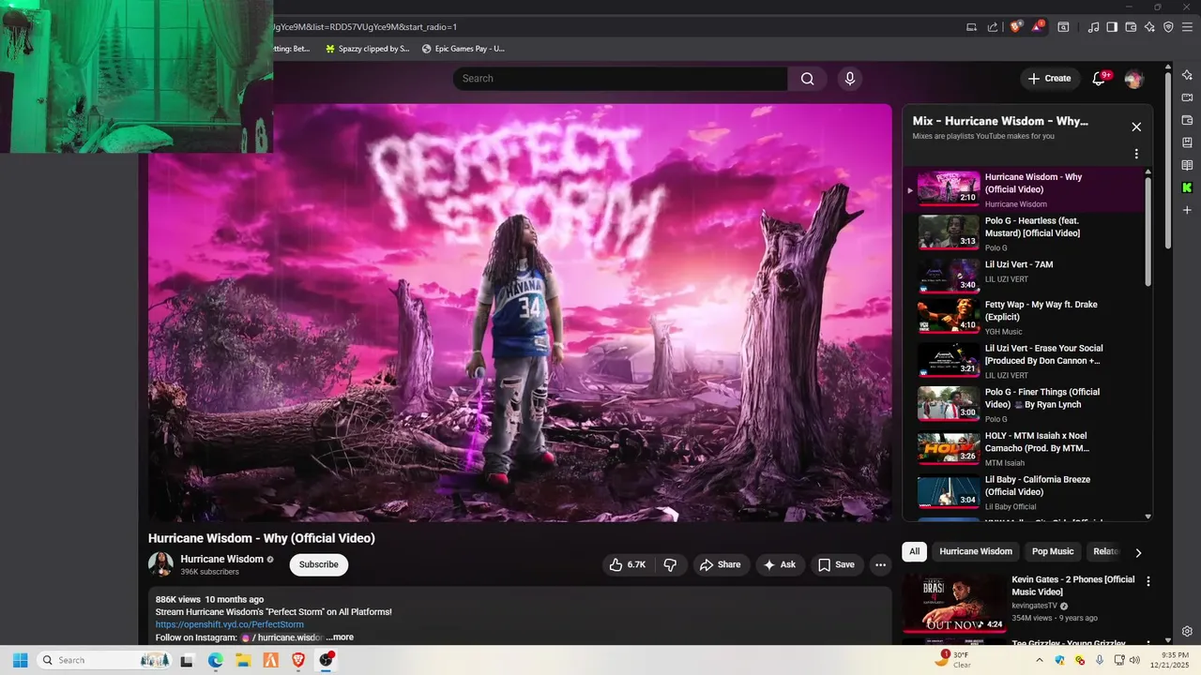Play Fetty Wap - My Way from mix
1201x675 pixels.
(x=1024, y=317)
